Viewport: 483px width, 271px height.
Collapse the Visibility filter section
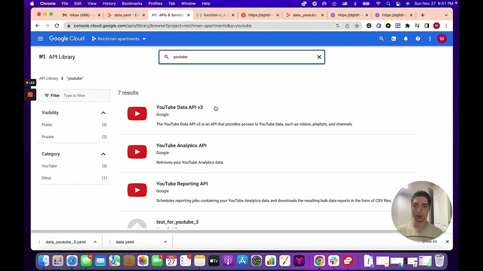tap(103, 113)
